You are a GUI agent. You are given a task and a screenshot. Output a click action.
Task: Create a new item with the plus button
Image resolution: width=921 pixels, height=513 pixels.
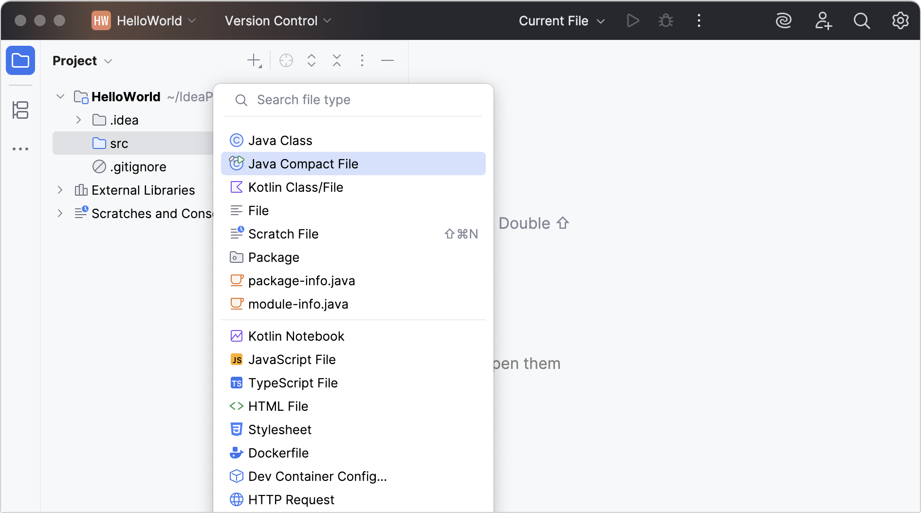[x=254, y=60]
